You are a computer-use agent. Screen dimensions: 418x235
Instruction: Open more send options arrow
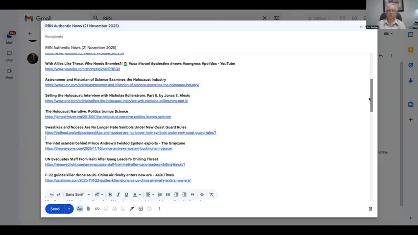pos(69,209)
